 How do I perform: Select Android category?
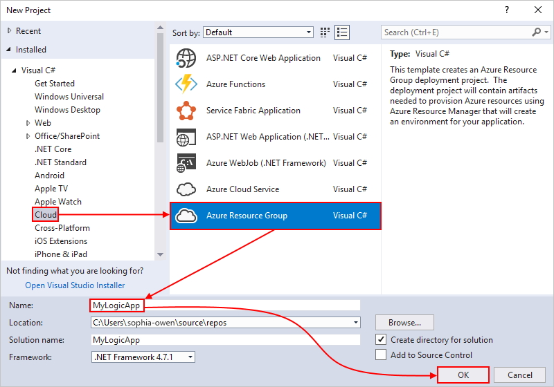[x=49, y=175]
